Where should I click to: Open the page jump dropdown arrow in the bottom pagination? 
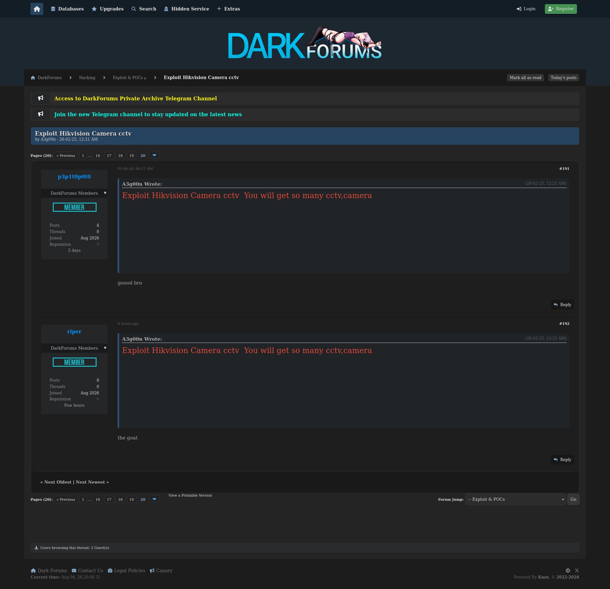(x=154, y=499)
